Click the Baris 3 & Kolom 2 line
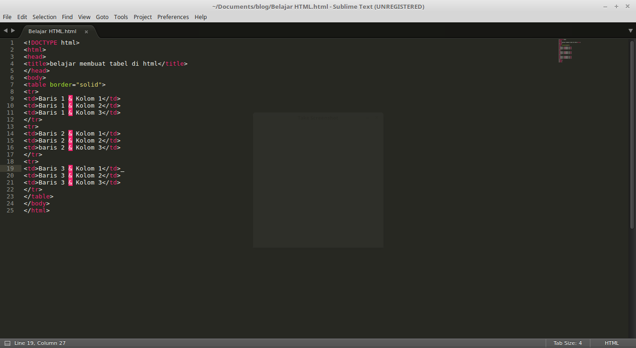 tap(72, 175)
